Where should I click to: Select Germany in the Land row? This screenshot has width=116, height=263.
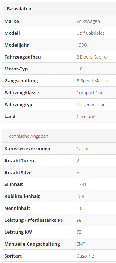tap(86, 117)
